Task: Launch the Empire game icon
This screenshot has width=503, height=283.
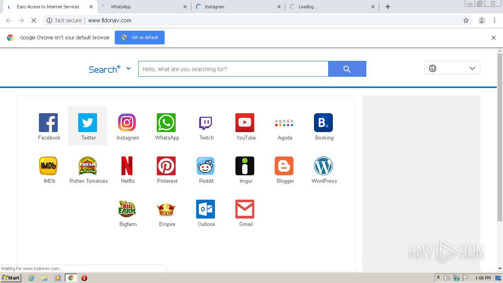Action: pos(166,209)
